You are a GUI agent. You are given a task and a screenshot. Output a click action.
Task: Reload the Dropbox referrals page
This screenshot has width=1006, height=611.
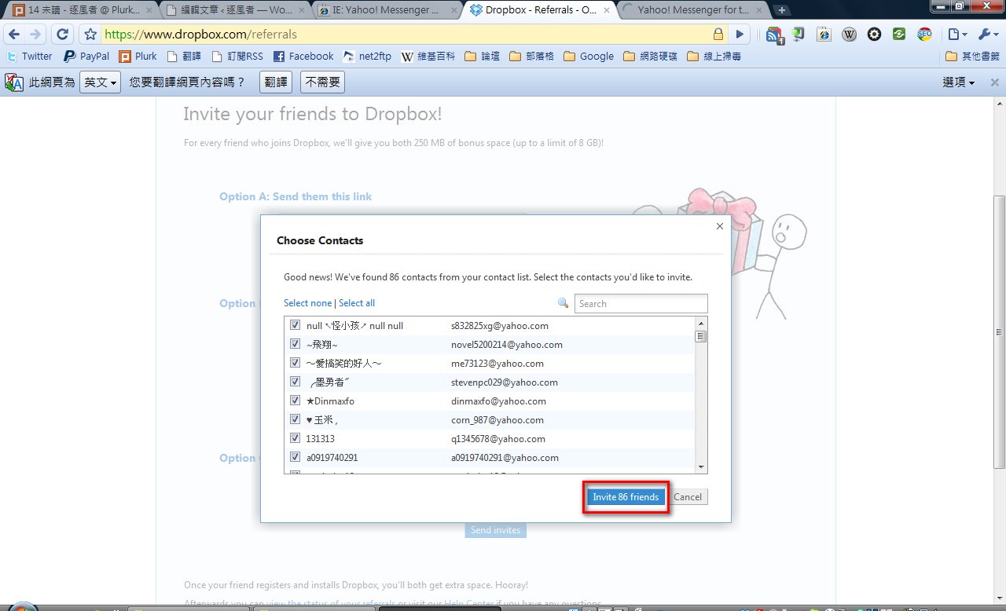pos(63,35)
